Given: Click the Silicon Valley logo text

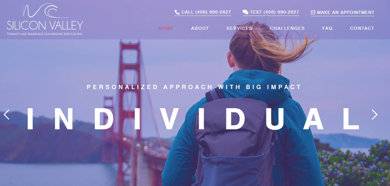Looking at the screenshot, I should (45, 25).
